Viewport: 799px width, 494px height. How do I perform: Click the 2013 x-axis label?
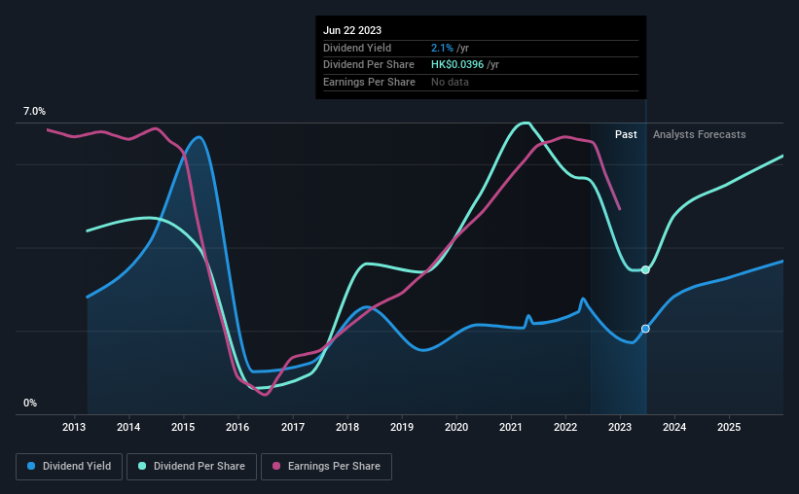pos(74,427)
